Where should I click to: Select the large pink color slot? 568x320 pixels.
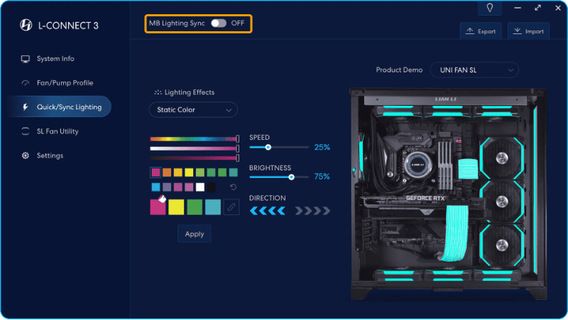pyautogui.click(x=158, y=207)
